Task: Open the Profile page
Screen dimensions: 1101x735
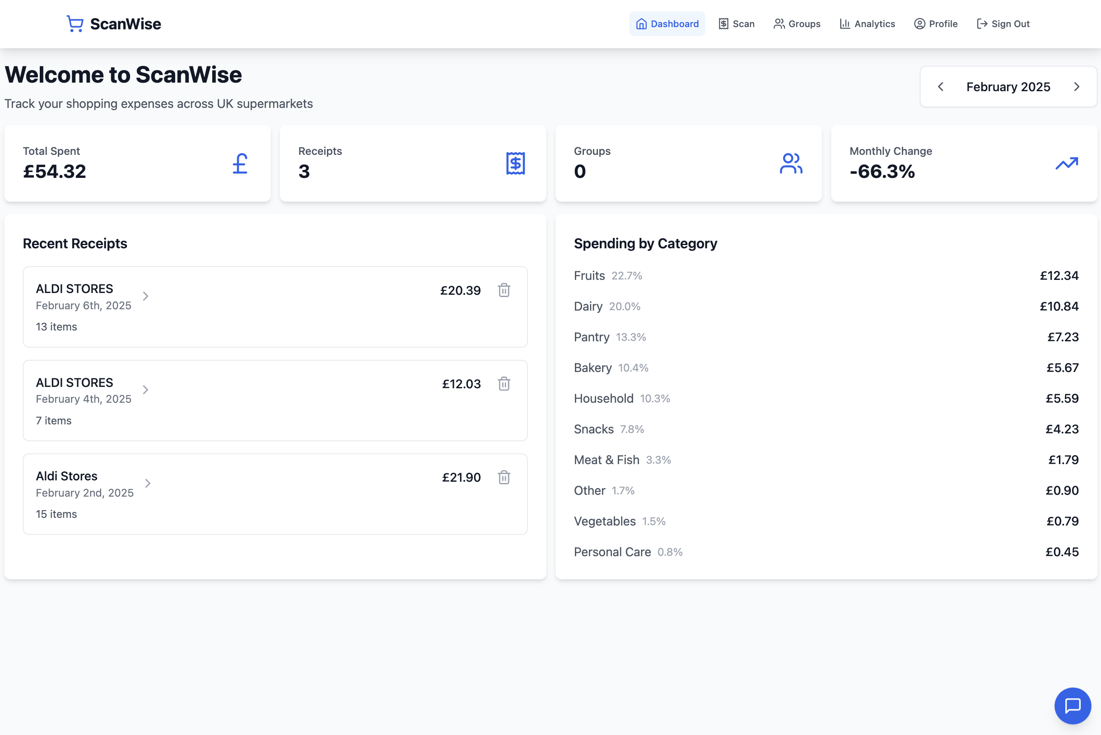Action: click(x=935, y=24)
